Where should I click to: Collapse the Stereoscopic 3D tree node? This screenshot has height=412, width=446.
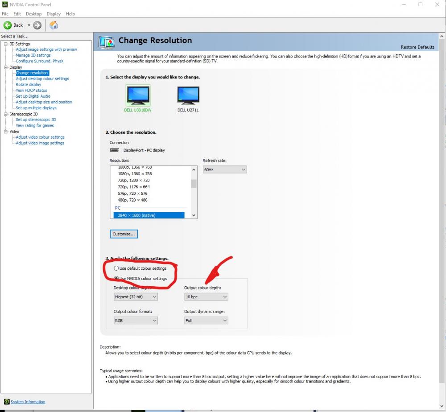coord(6,114)
